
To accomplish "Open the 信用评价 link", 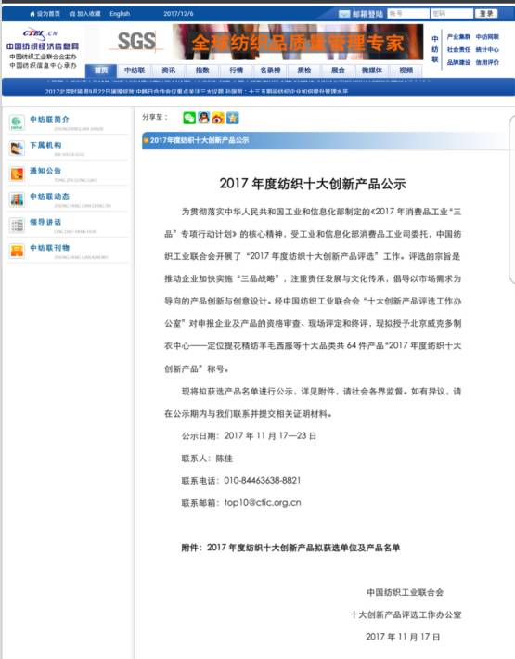I will click(x=487, y=62).
